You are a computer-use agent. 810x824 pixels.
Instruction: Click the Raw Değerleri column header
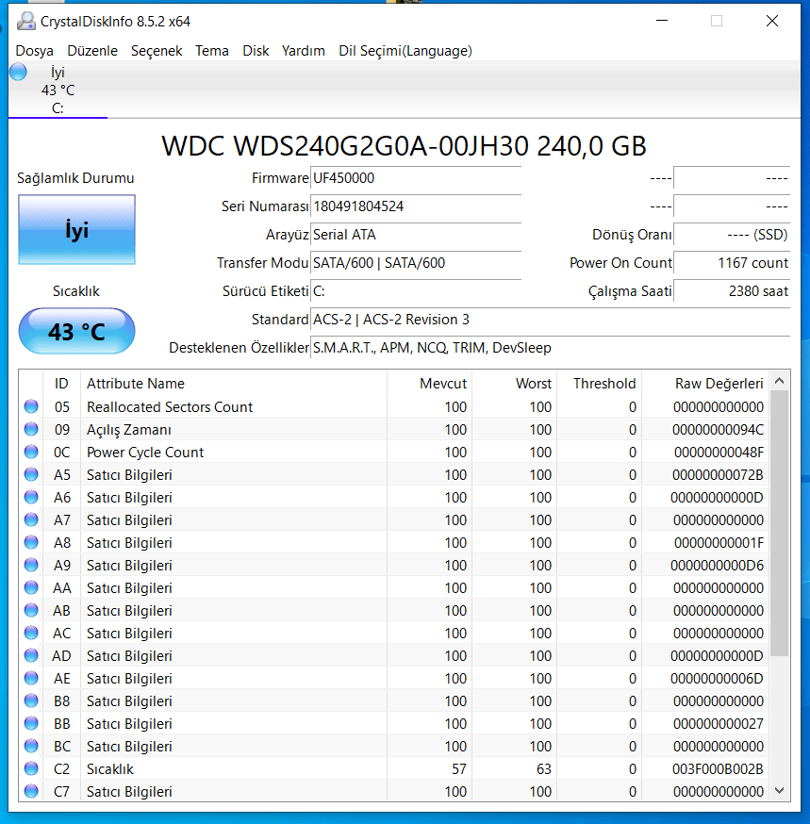pos(705,384)
